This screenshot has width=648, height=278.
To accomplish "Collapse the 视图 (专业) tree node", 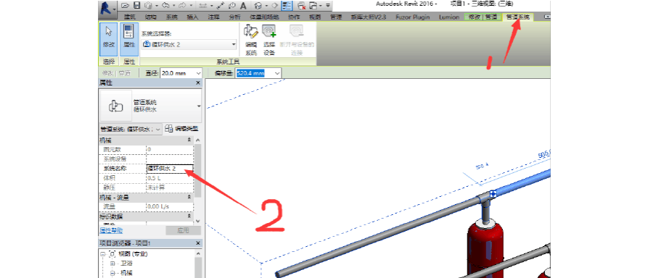I will pos(103,254).
